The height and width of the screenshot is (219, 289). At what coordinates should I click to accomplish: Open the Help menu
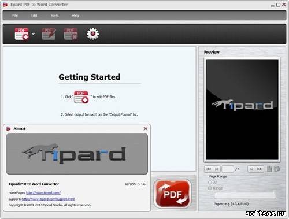(76, 16)
